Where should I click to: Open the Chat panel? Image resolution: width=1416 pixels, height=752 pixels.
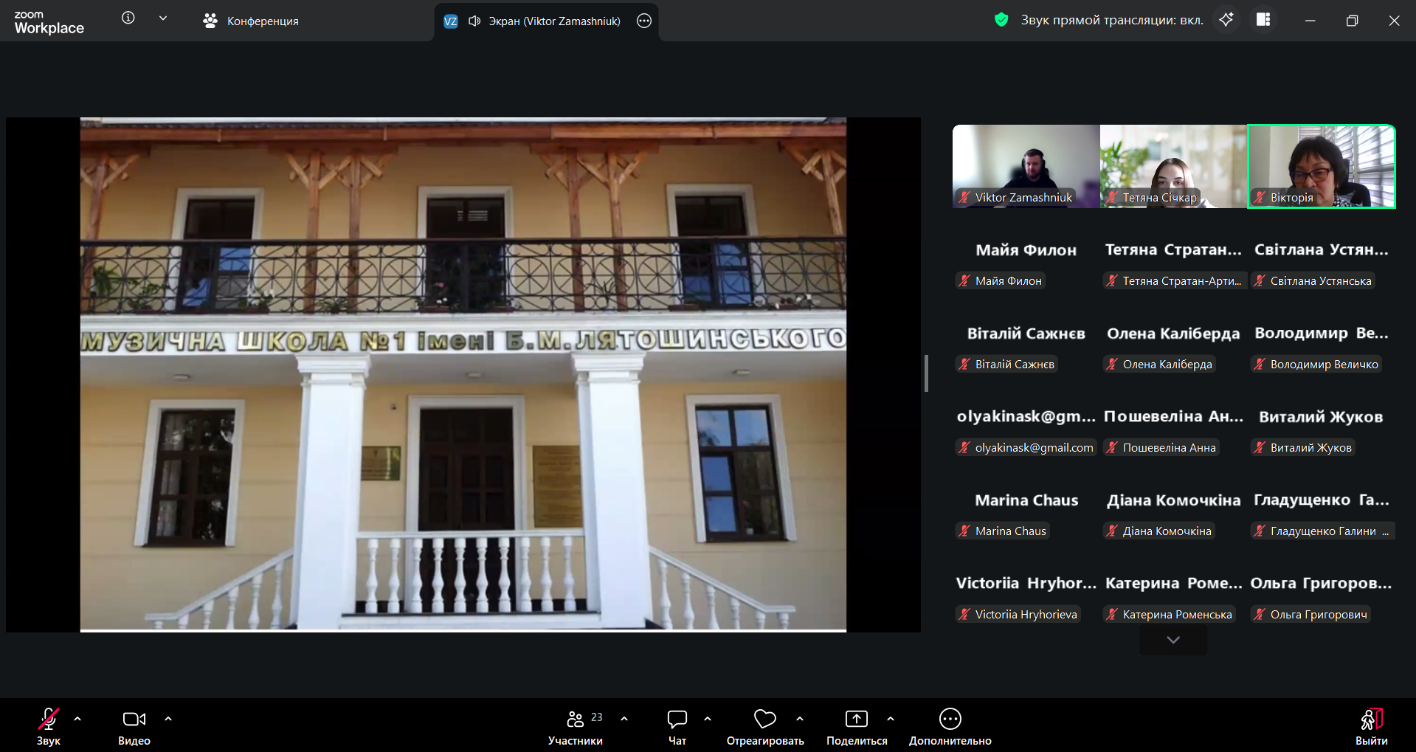pyautogui.click(x=677, y=726)
